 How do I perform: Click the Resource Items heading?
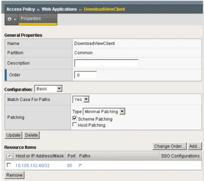click(20, 147)
